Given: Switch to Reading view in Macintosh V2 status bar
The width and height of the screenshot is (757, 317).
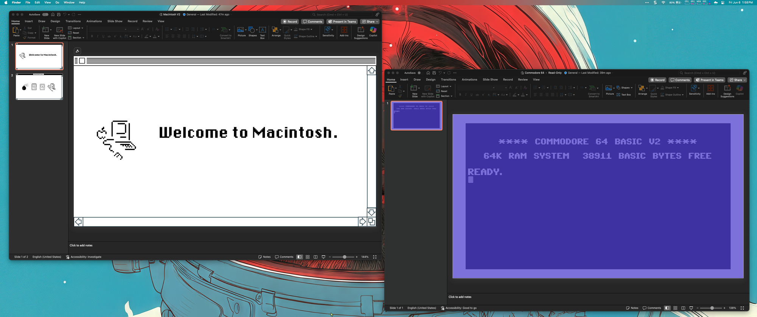Looking at the screenshot, I should point(315,257).
